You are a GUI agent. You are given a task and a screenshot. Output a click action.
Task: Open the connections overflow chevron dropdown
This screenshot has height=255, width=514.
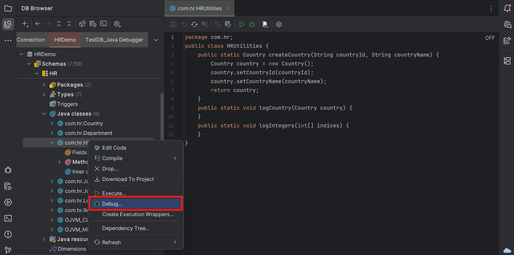156,40
